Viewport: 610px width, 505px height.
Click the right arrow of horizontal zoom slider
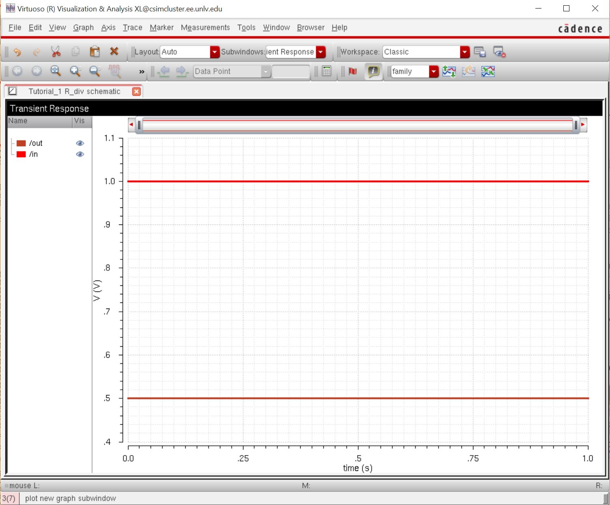583,125
